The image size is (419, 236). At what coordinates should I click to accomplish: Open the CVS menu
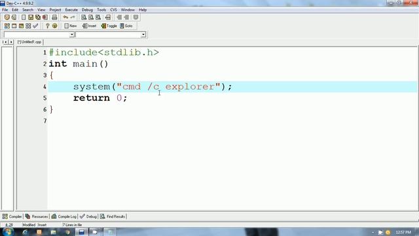(113, 10)
